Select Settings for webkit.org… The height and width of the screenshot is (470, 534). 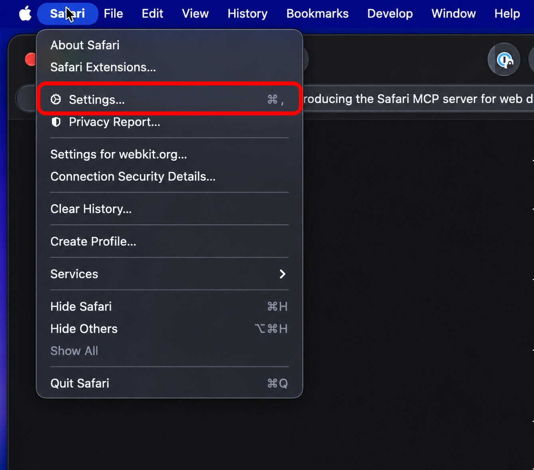pos(169,155)
